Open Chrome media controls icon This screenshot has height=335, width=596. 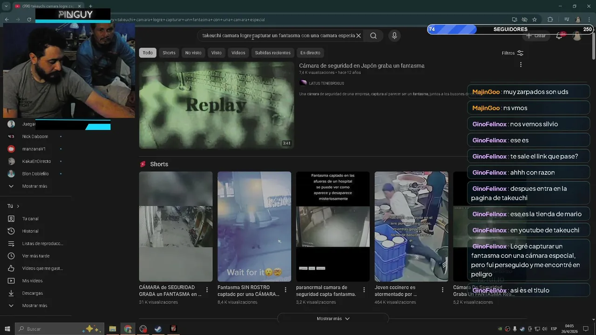[x=566, y=20]
